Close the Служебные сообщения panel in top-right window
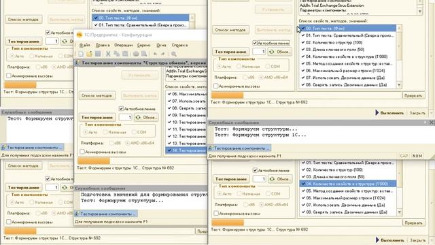435x245 pixels. [432, 122]
